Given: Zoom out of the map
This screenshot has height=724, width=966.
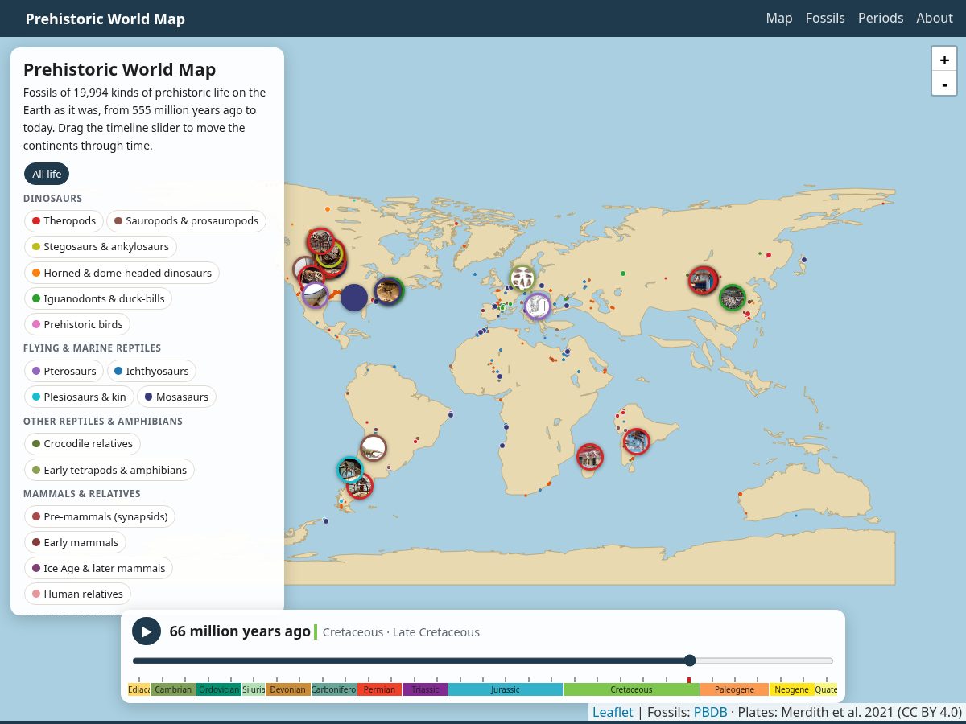Looking at the screenshot, I should (x=944, y=83).
